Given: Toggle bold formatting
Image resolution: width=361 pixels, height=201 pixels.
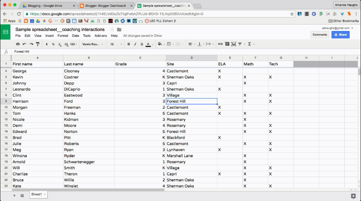Looking at the screenshot, I should click(x=129, y=44).
